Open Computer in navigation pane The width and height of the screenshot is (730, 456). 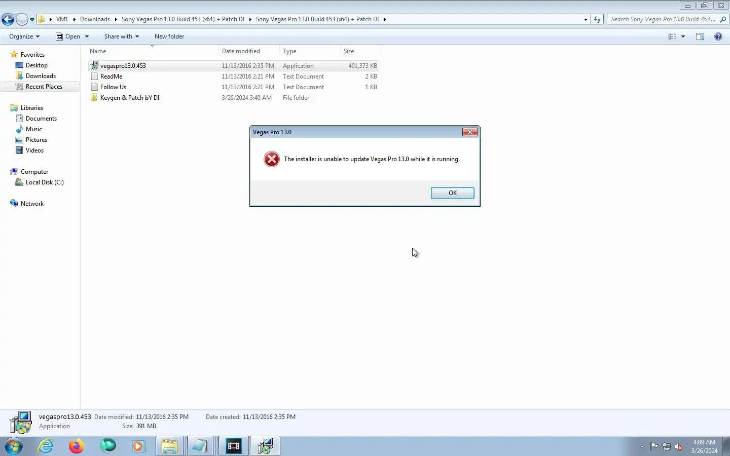click(34, 172)
